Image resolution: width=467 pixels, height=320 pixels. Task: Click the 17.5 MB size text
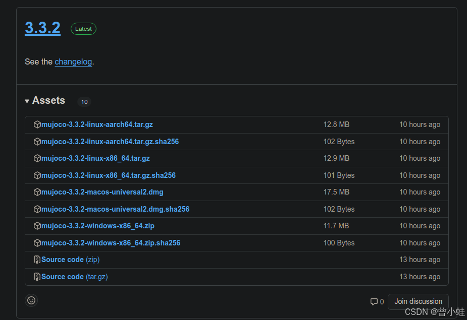tap(336, 192)
